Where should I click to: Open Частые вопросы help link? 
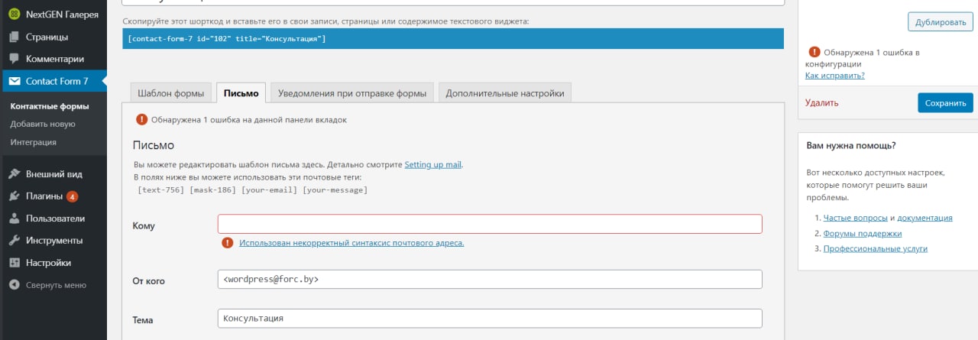point(855,218)
